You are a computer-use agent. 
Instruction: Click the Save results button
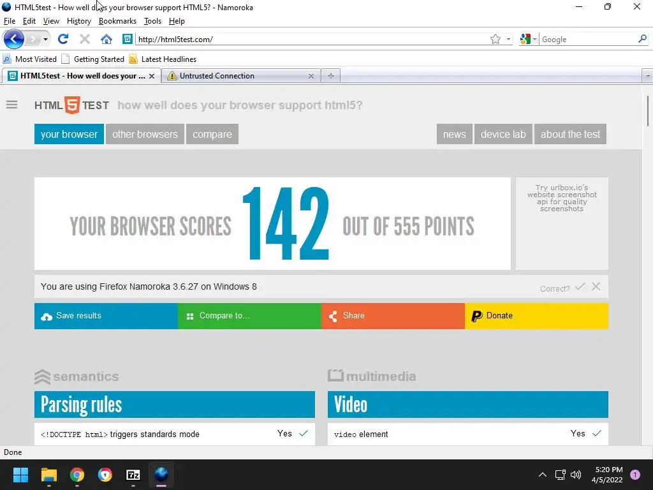pos(106,316)
